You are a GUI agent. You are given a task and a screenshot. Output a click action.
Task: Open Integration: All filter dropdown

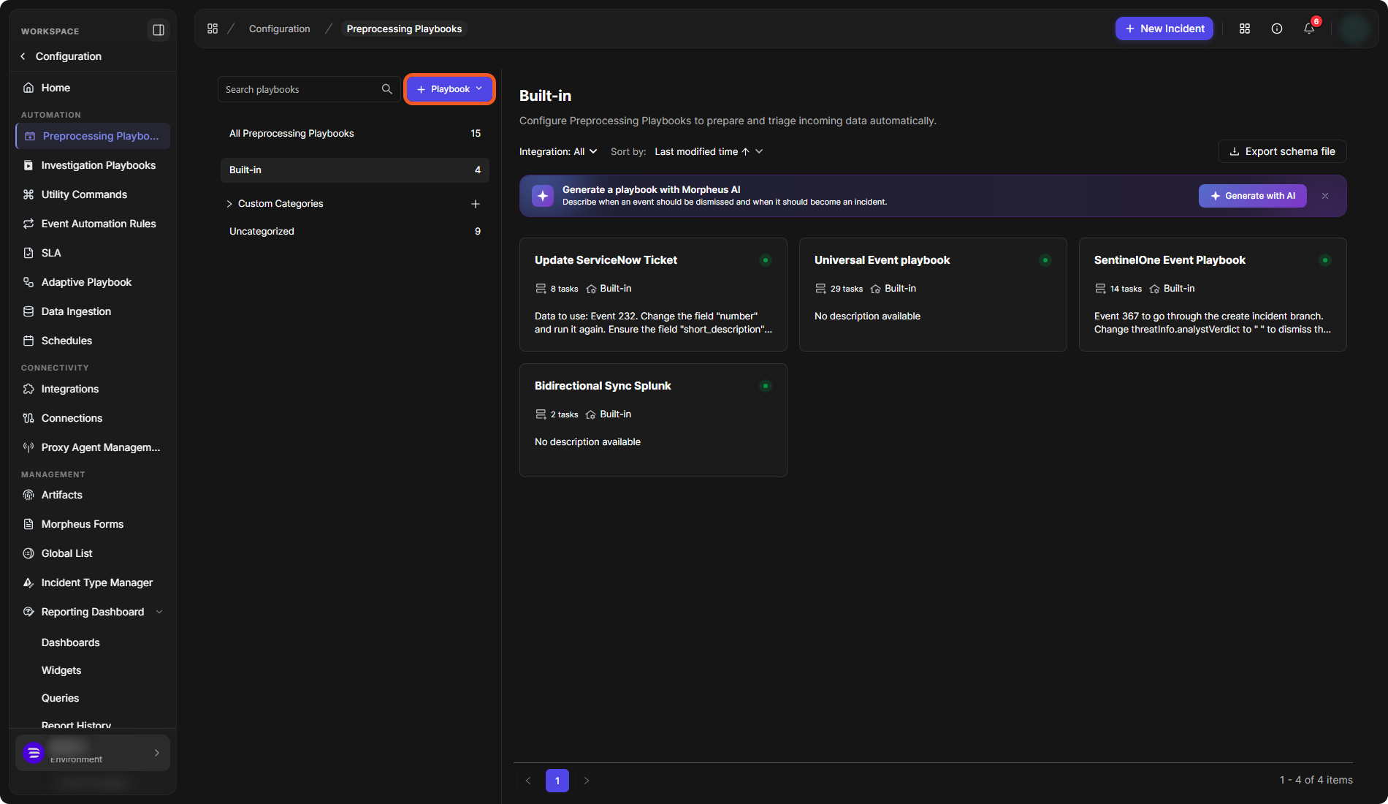tap(558, 151)
